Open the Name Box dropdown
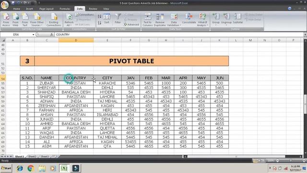The height and width of the screenshot is (173, 307). (x=33, y=35)
